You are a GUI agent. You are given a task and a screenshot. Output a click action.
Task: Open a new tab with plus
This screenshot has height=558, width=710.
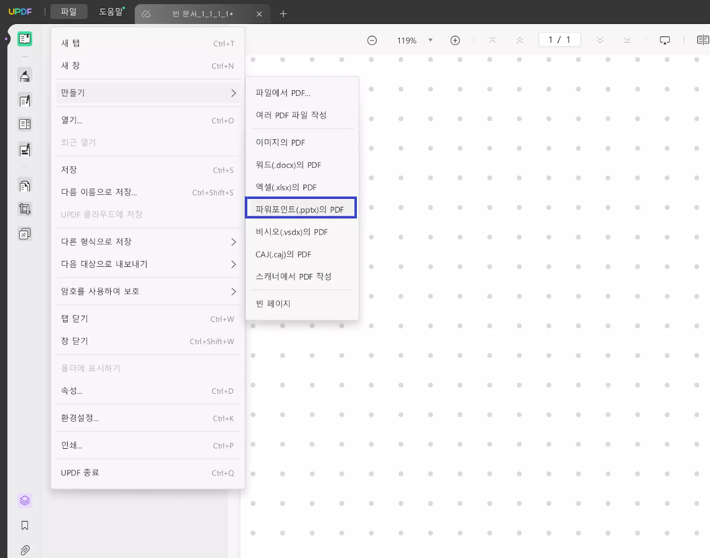pos(283,14)
